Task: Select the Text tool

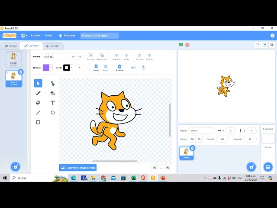Action: (52, 103)
